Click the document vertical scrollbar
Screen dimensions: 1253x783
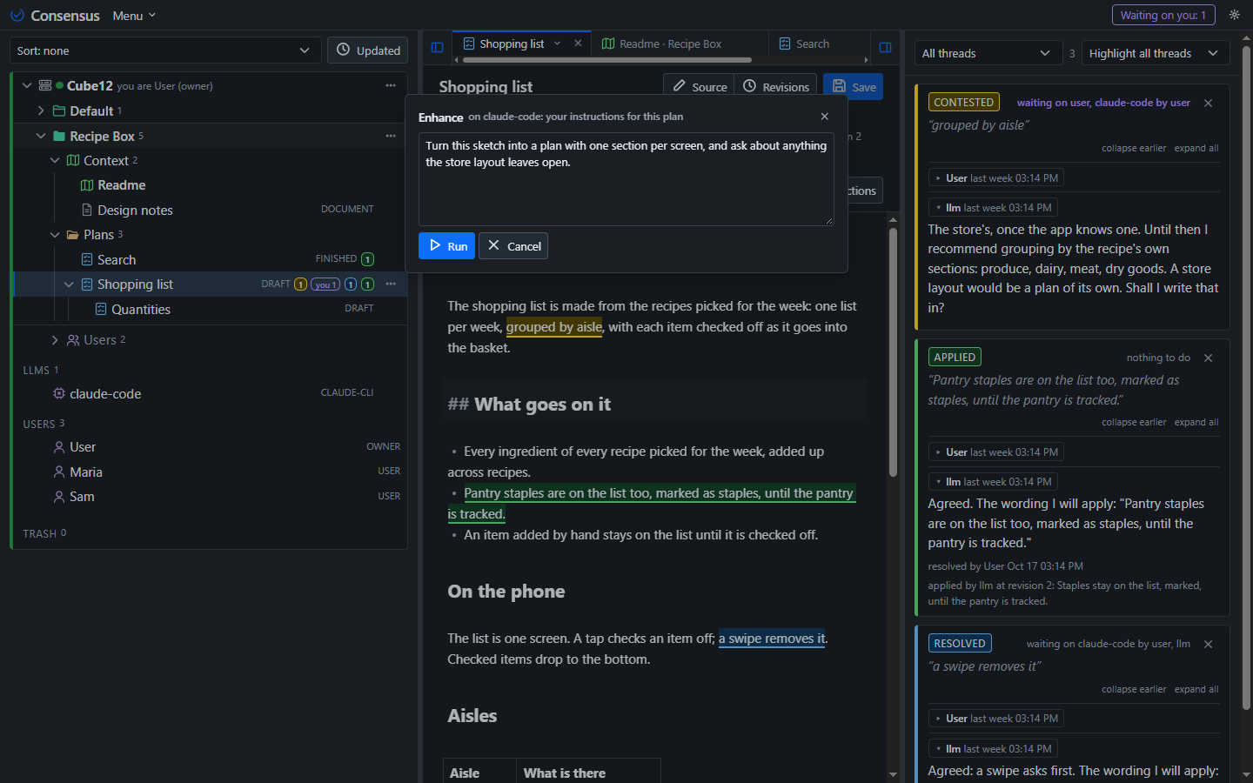point(893,352)
